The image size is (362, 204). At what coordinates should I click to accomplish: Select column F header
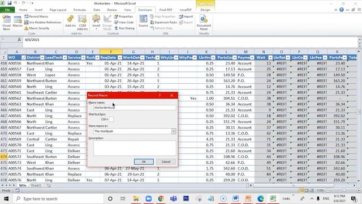click(111, 52)
